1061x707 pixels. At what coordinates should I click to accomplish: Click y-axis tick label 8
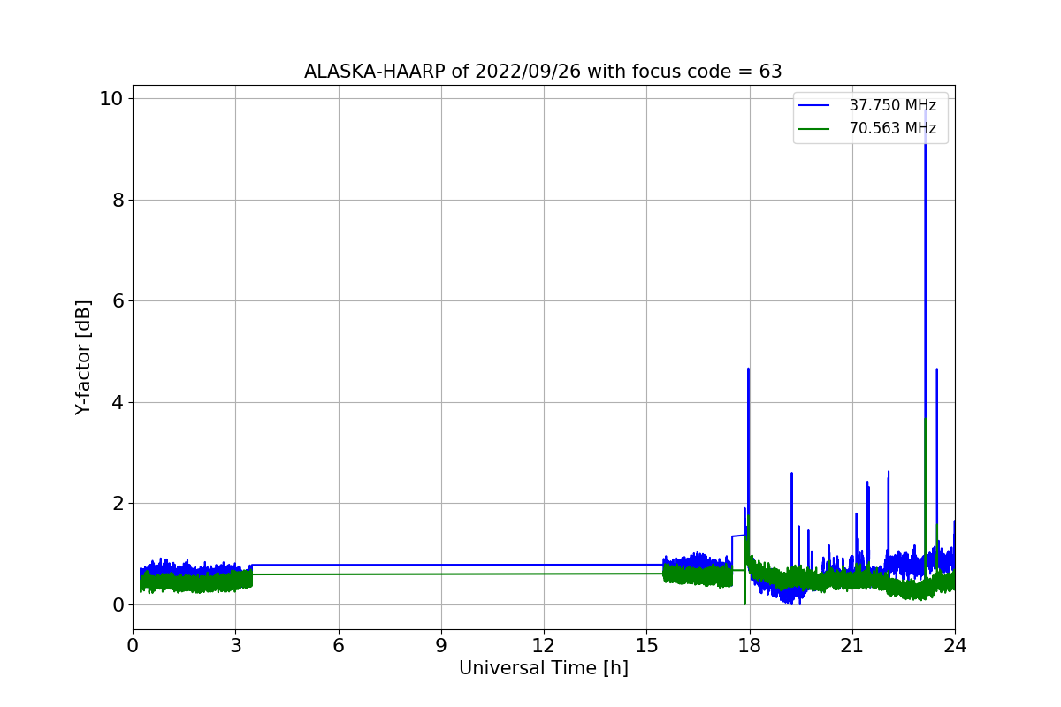pos(118,200)
